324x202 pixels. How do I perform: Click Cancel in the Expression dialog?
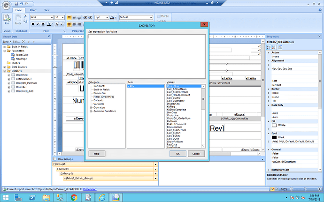click(x=196, y=154)
